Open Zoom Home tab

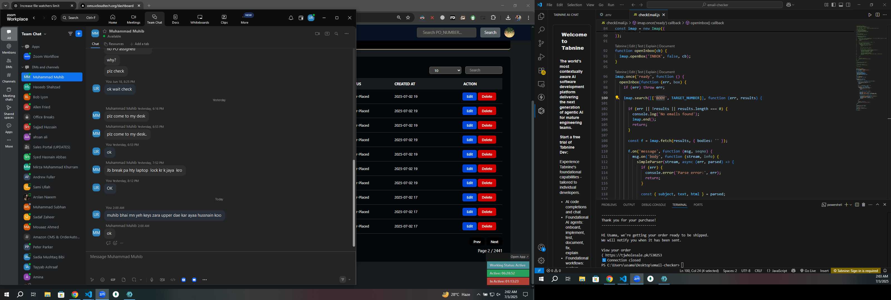pyautogui.click(x=113, y=19)
